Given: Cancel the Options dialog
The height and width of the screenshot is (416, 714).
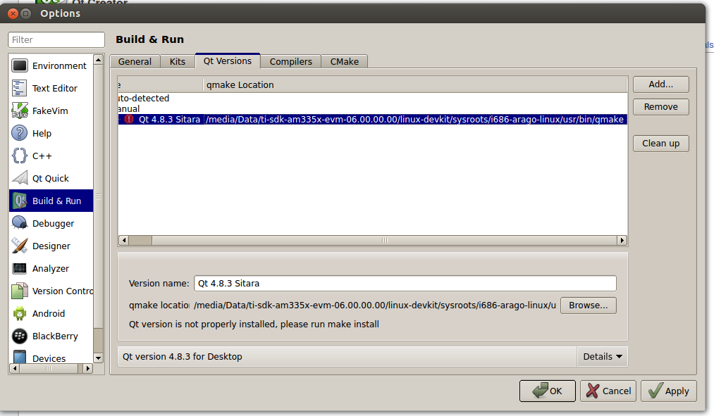Looking at the screenshot, I should click(x=608, y=391).
